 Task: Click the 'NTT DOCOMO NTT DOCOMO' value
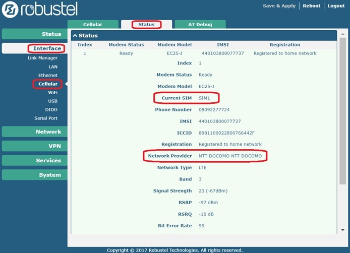coord(230,156)
